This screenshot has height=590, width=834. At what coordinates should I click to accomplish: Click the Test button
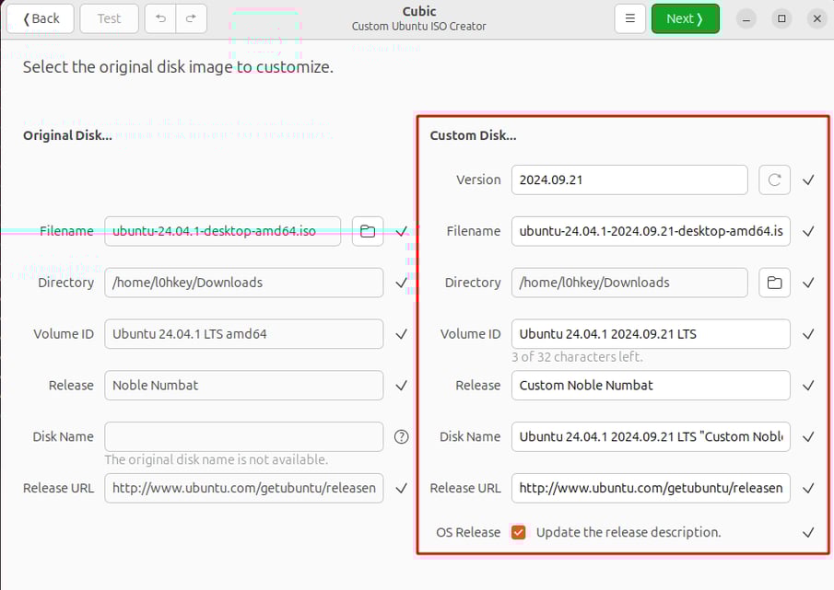109,18
